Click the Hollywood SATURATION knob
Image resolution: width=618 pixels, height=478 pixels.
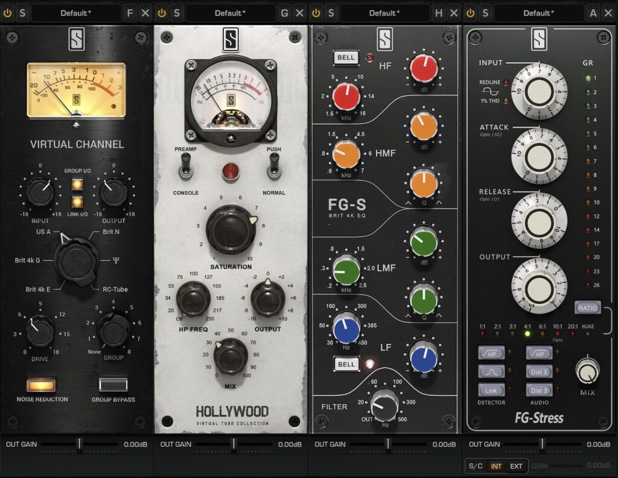[231, 230]
